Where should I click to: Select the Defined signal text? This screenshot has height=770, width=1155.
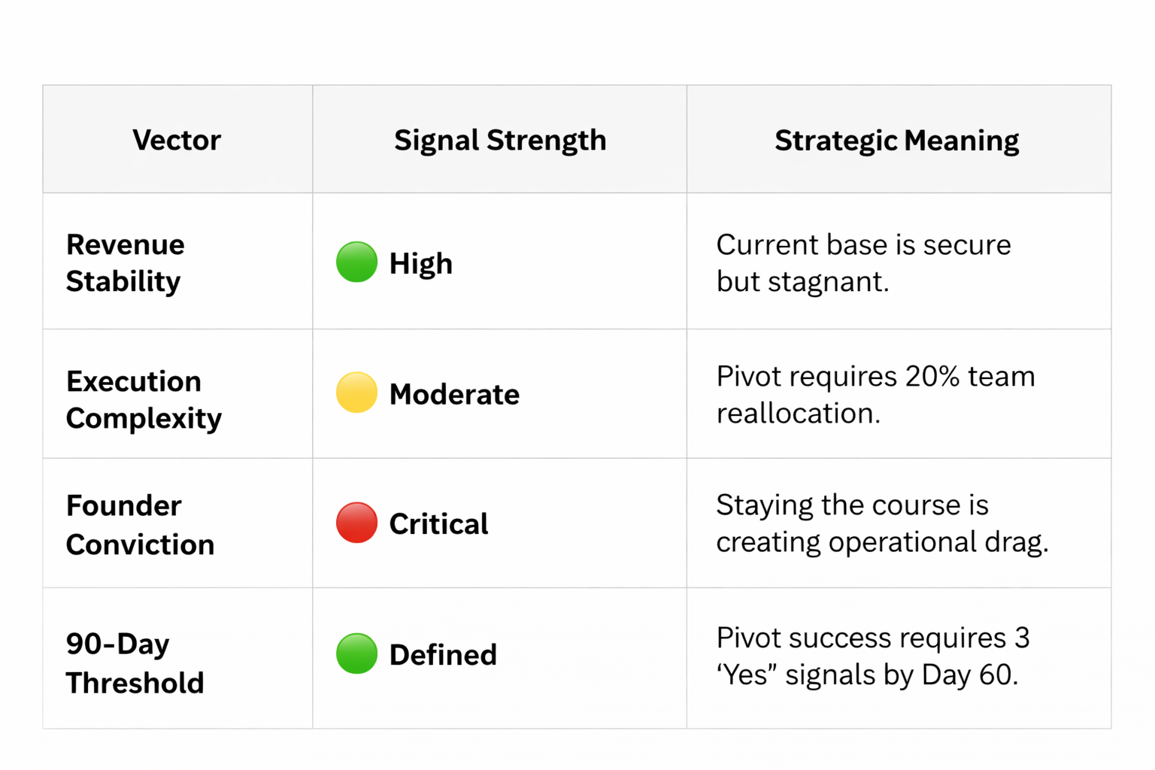click(443, 655)
